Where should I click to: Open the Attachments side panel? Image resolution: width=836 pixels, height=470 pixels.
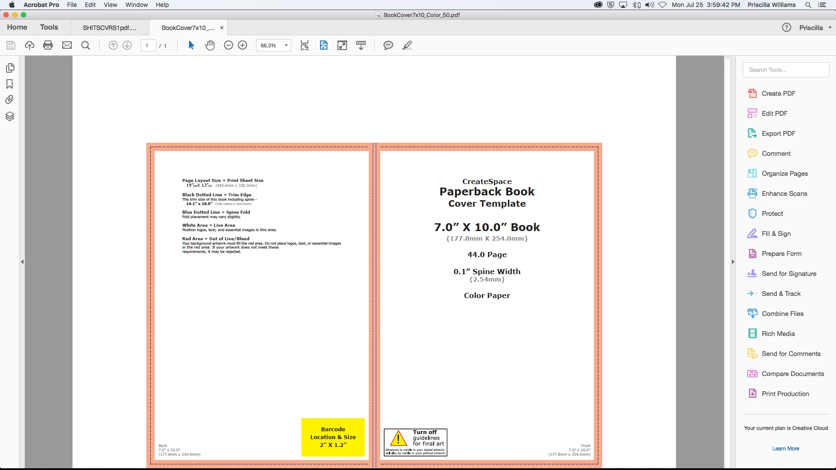coord(10,100)
